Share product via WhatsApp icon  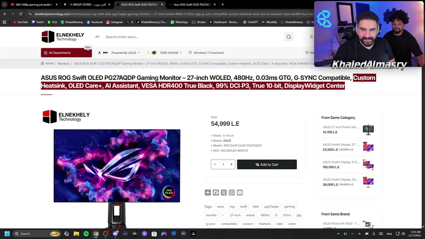[232, 193]
